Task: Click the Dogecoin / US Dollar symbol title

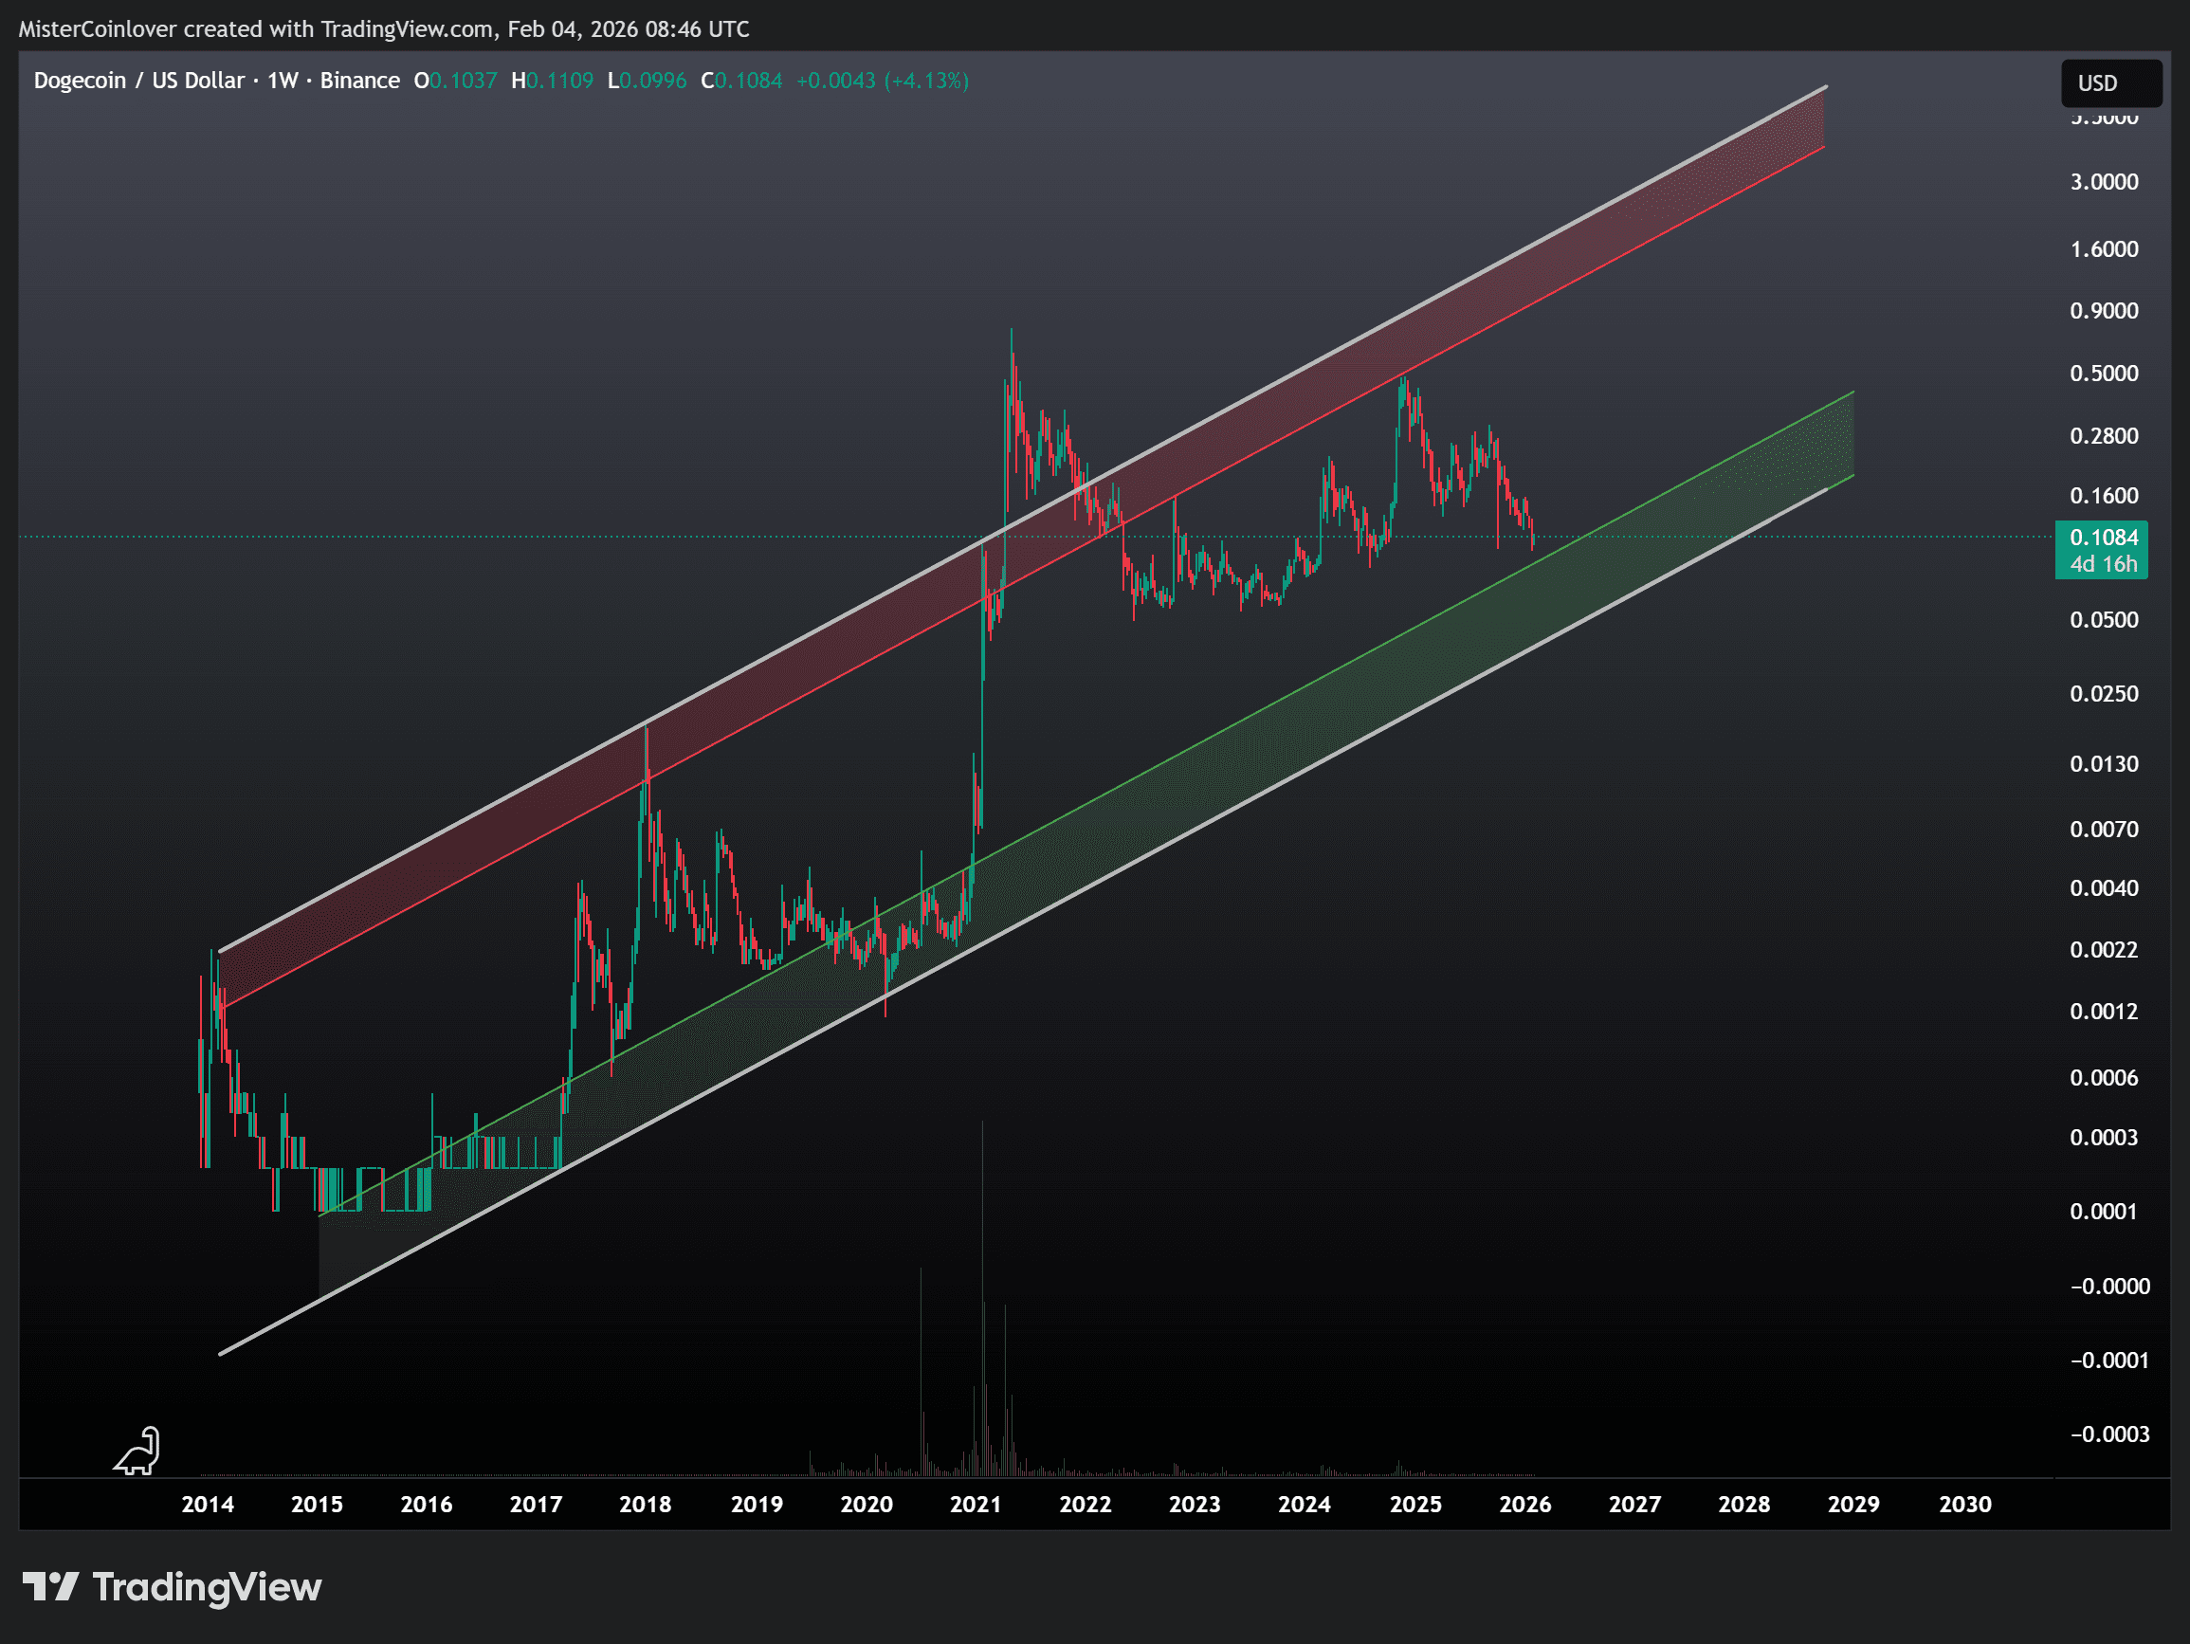Action: 138,81
